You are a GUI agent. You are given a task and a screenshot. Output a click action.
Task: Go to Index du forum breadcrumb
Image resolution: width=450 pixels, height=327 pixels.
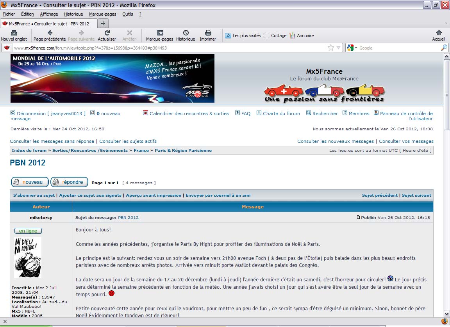click(x=29, y=151)
